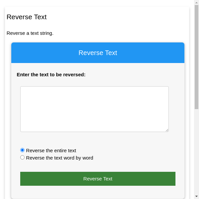
Task: Click the vertical scrollbar thumb
Action: pyautogui.click(x=196, y=56)
